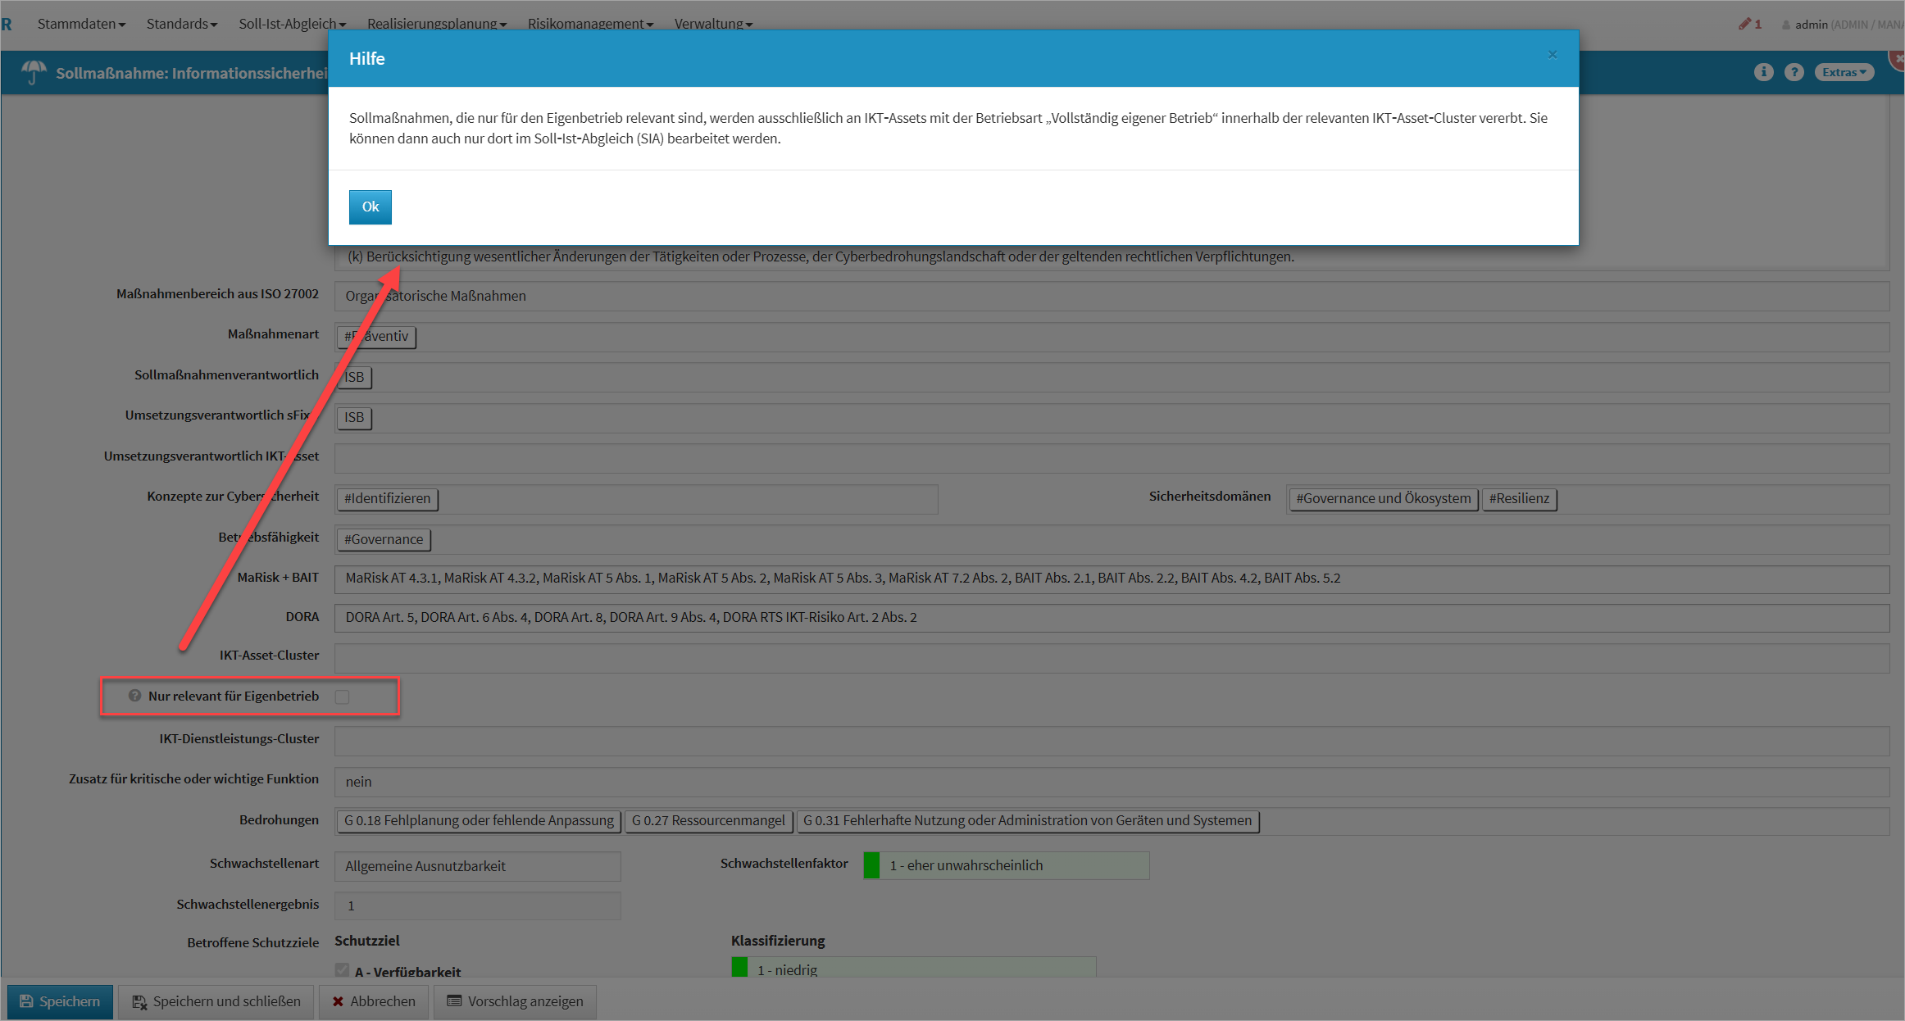
Task: Click the Speichern save button
Action: click(60, 1001)
